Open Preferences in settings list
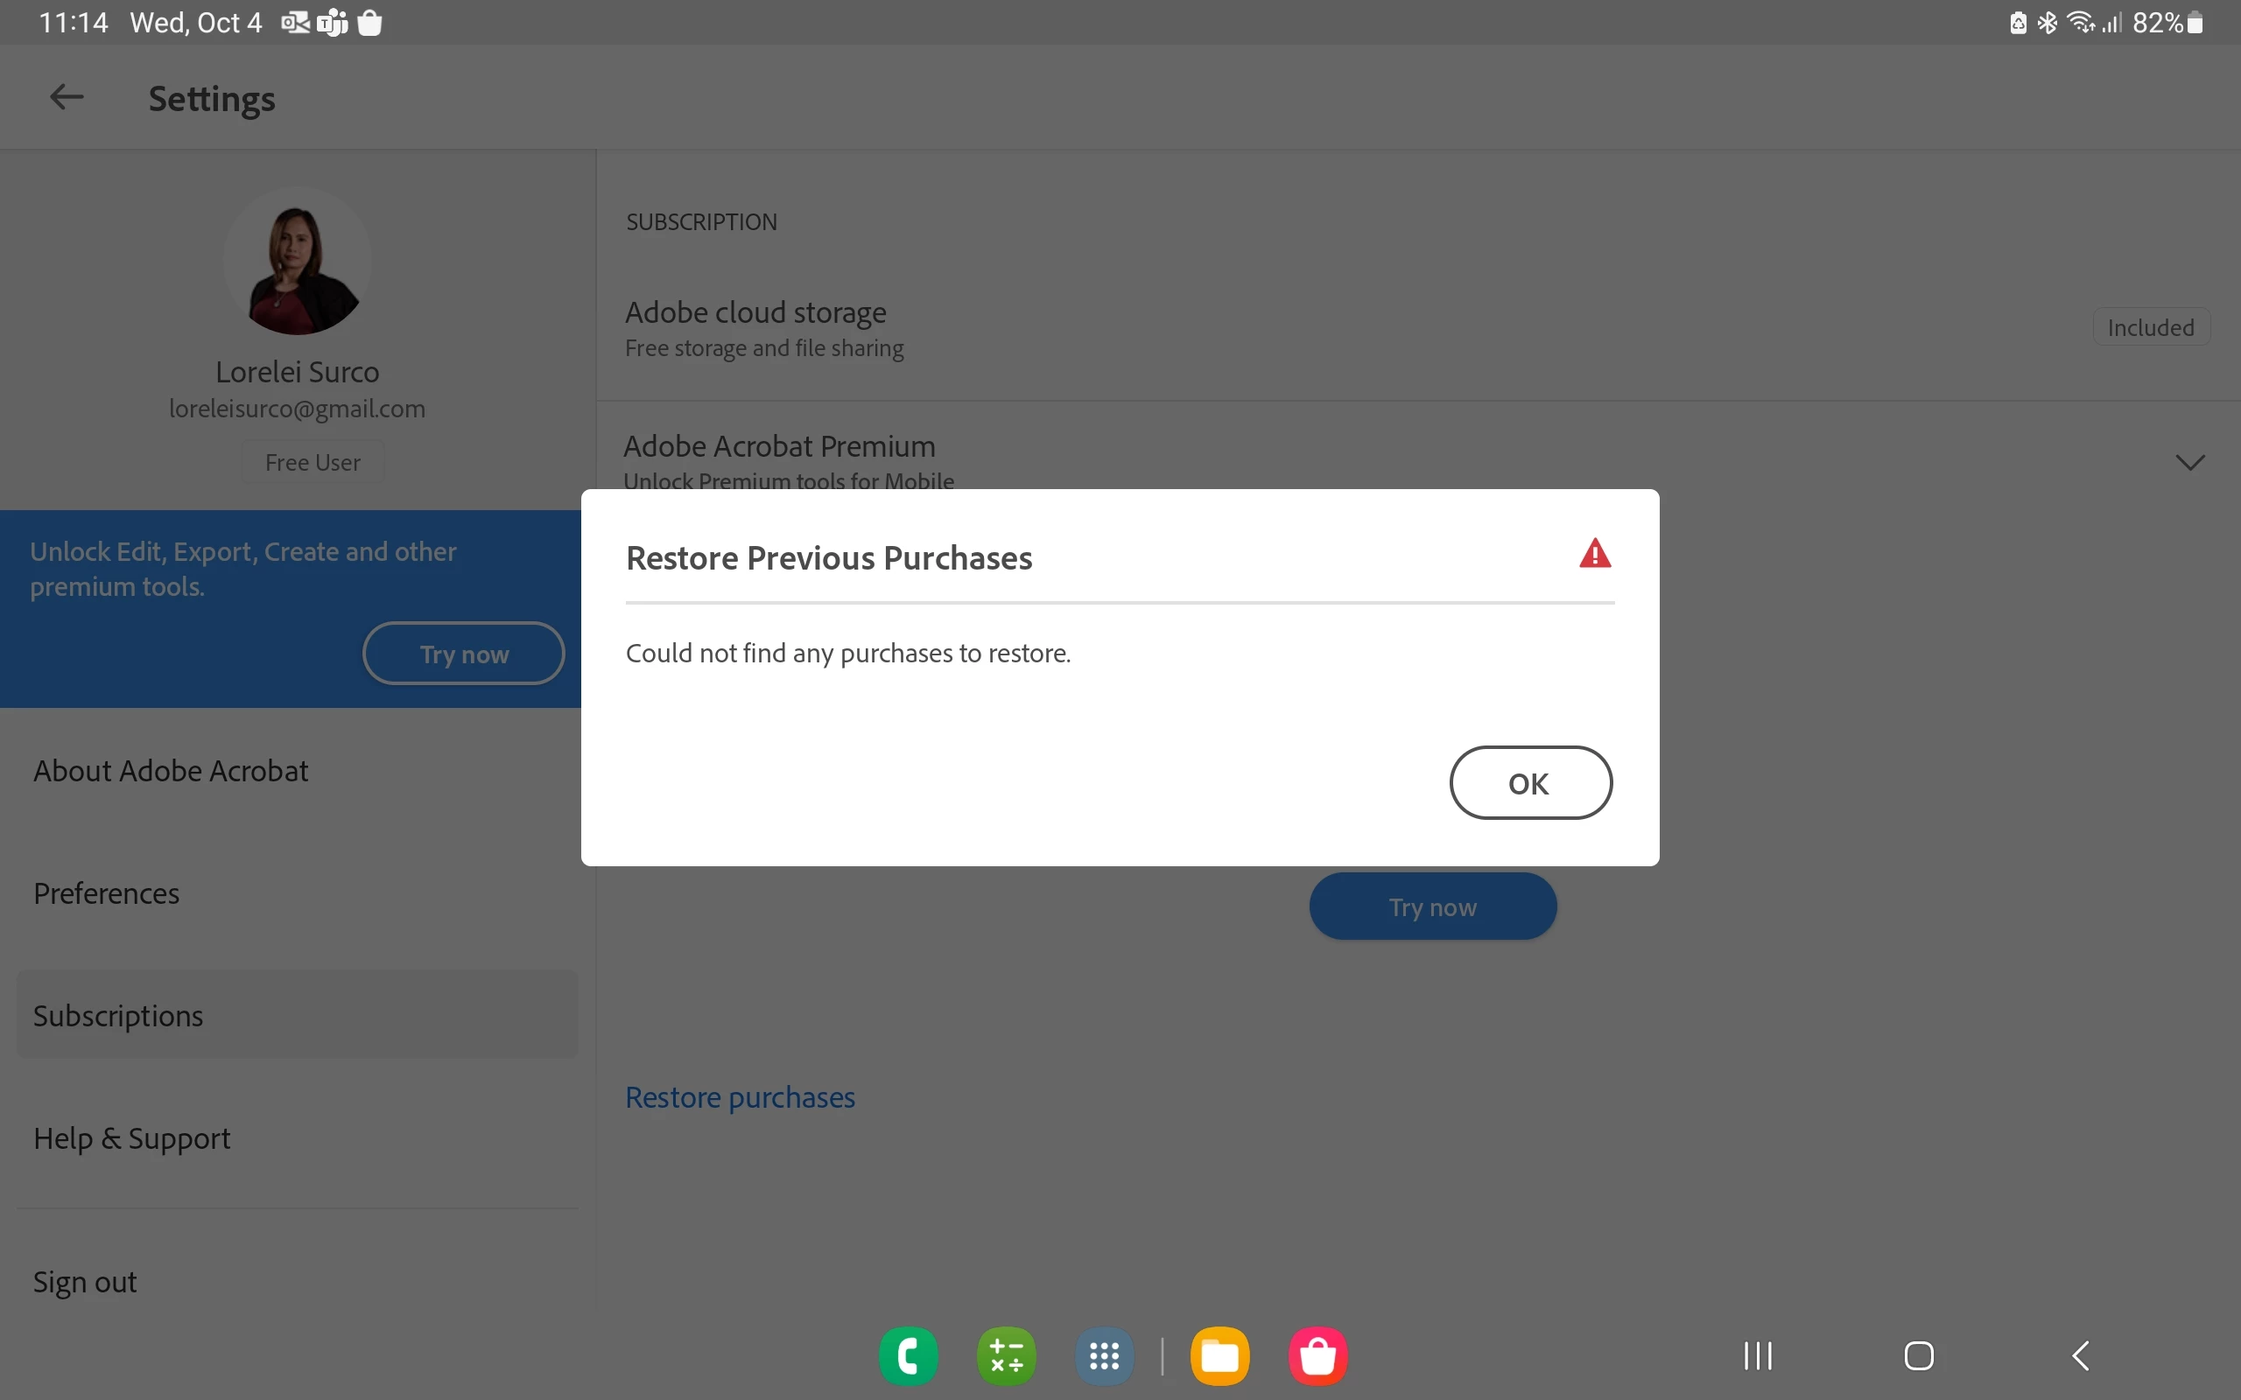2241x1400 pixels. click(x=107, y=893)
